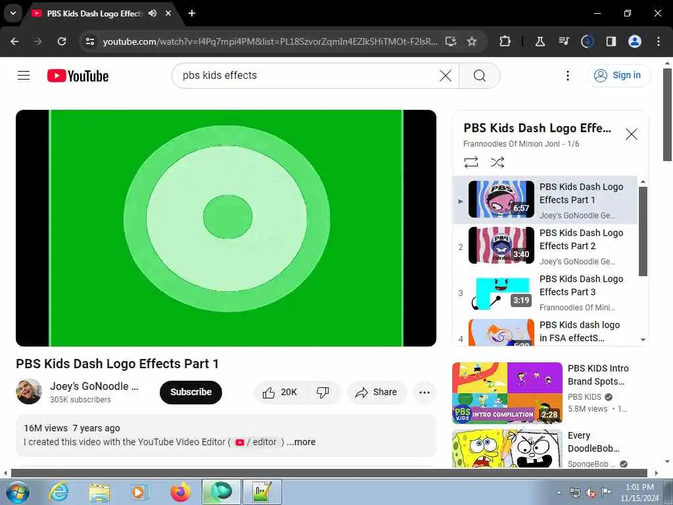Open Chrome Labs flask icon
The width and height of the screenshot is (673, 505).
540,41
